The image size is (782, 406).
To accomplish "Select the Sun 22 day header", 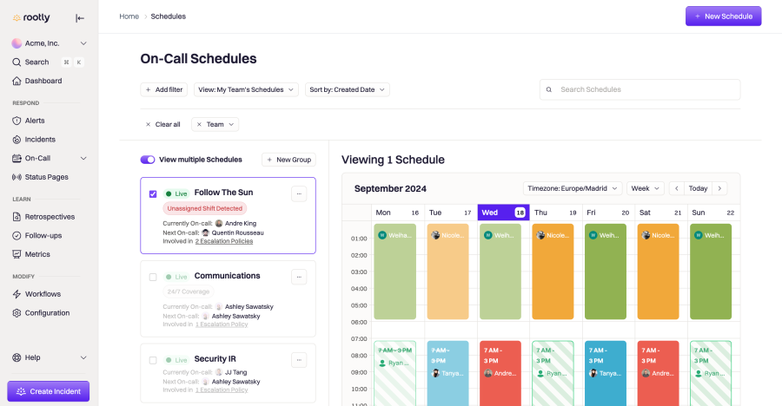I will (713, 213).
